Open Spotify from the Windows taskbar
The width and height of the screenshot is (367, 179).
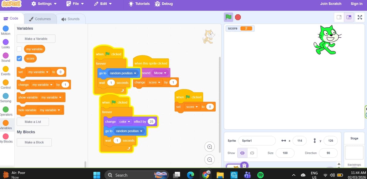tap(260, 175)
